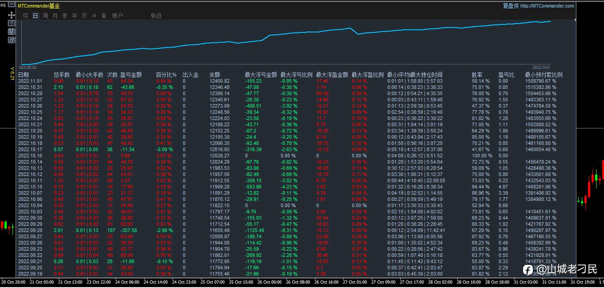Select the 2022.11.01 date row
The image size is (604, 288).
coord(30,81)
